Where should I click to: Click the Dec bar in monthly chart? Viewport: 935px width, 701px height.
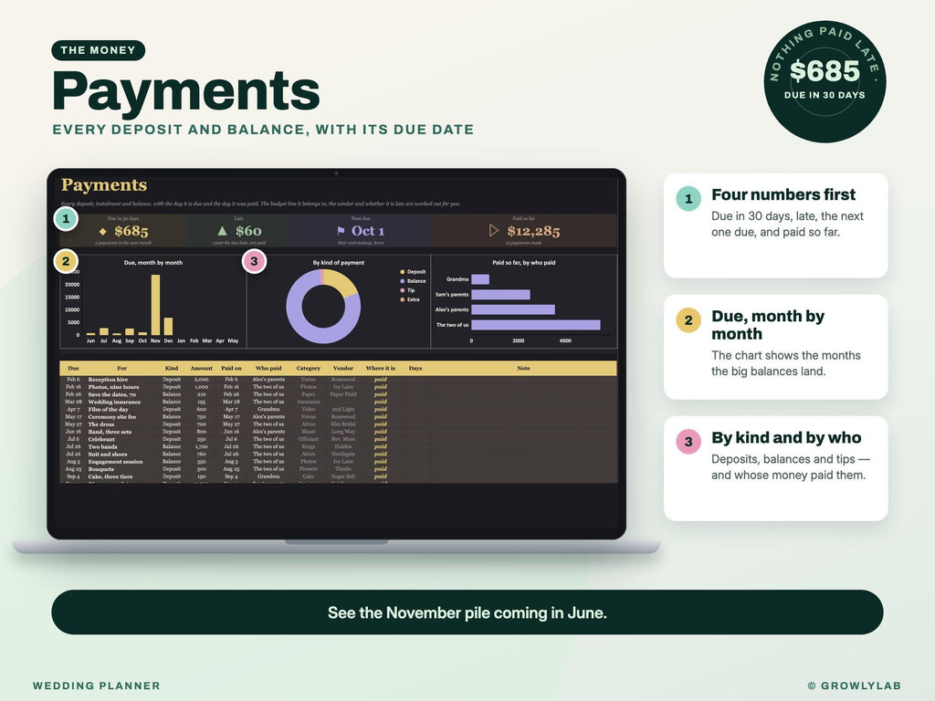[x=168, y=326]
